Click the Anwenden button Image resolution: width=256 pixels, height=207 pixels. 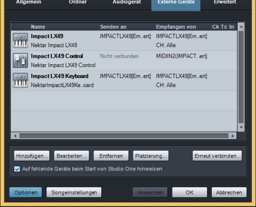[x=150, y=192]
